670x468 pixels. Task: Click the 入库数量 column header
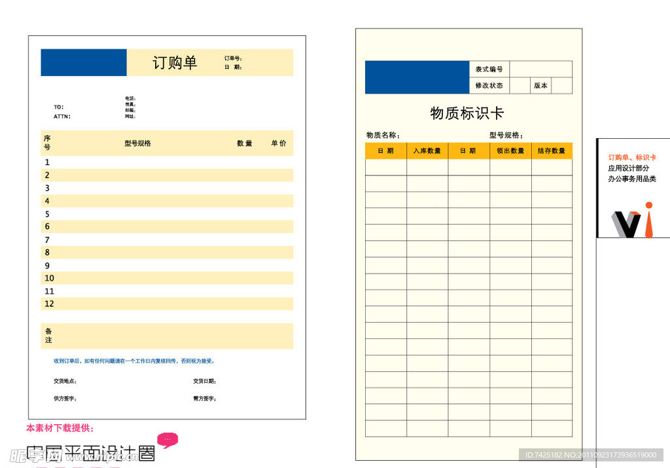click(427, 151)
